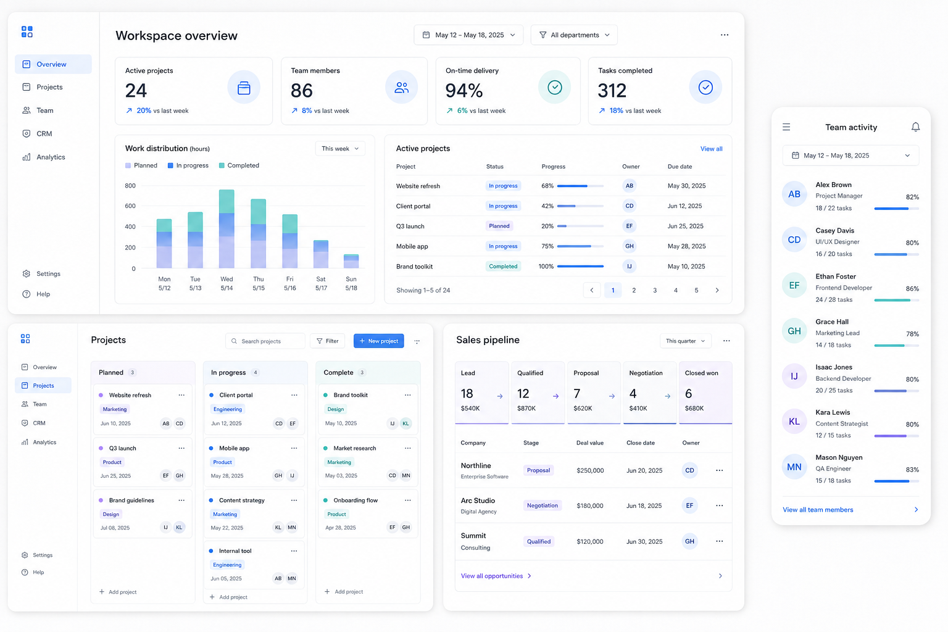Follow the View all team members link
This screenshot has height=632, width=948.
818,510
